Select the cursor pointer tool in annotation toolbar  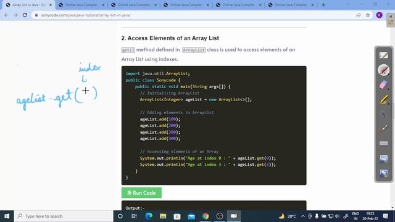pos(383,114)
